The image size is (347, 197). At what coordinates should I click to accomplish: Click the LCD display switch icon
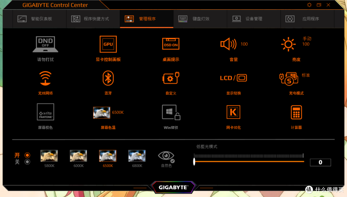click(233, 78)
